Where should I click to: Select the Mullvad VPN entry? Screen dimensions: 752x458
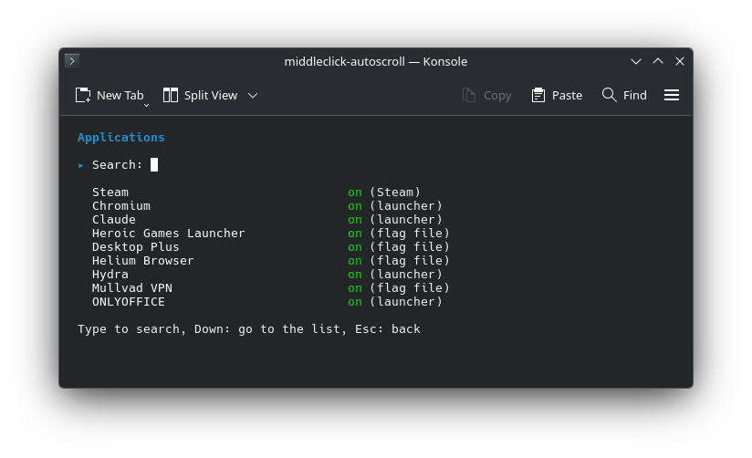[132, 288]
